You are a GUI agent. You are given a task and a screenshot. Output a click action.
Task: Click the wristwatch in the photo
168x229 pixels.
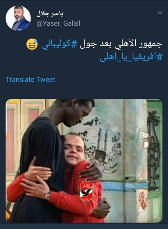coord(48,196)
